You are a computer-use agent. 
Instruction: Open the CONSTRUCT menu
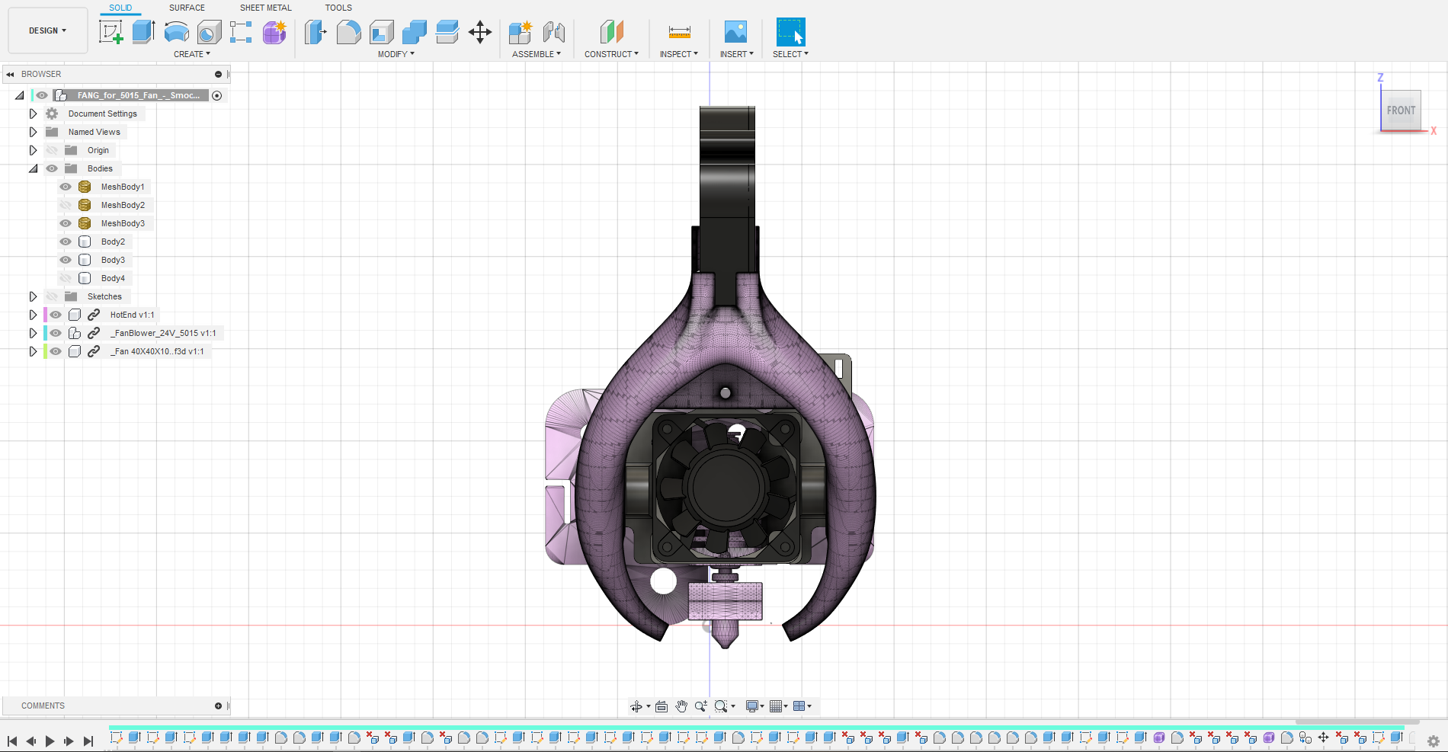611,54
